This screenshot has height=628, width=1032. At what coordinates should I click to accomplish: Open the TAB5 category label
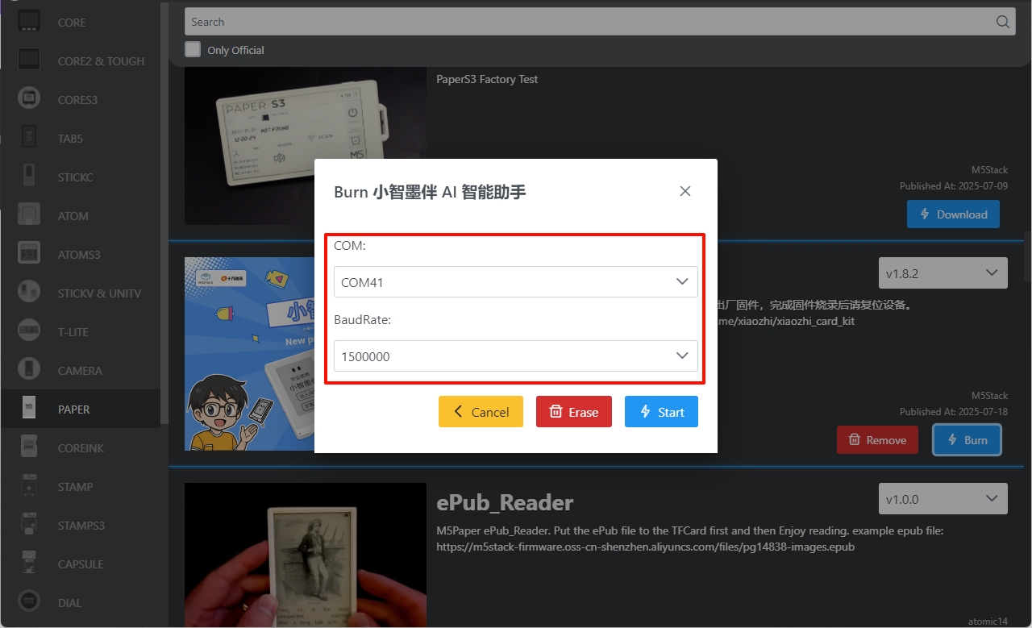(70, 139)
